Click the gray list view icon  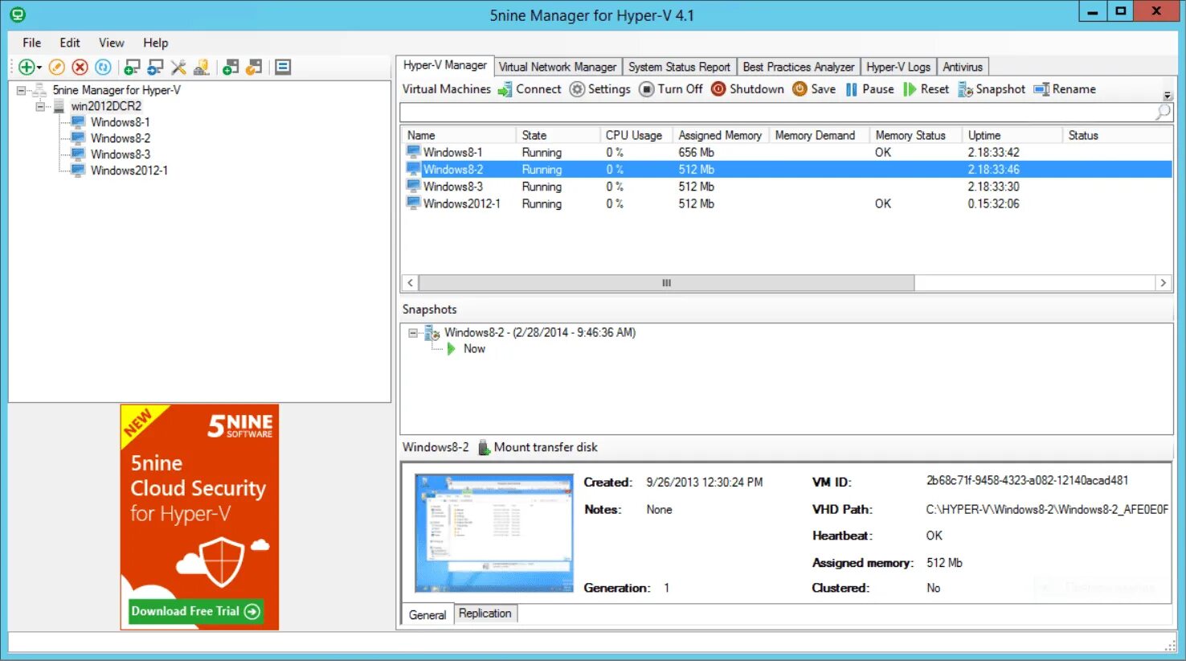(x=283, y=68)
